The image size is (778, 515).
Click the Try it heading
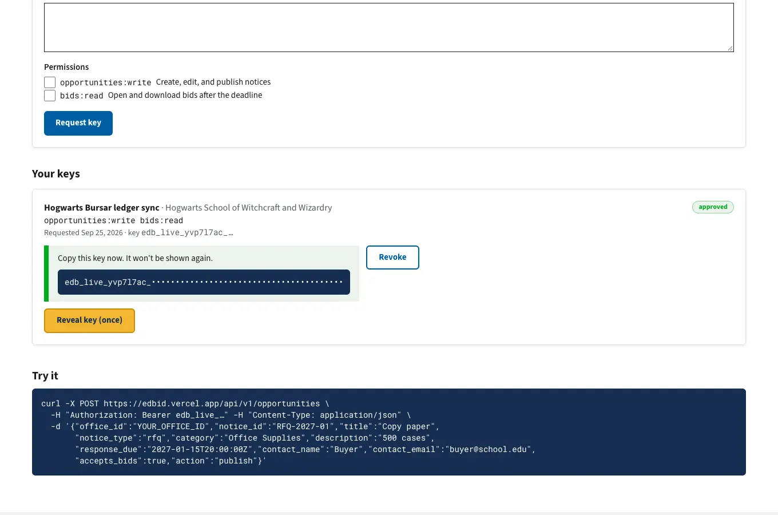[45, 376]
